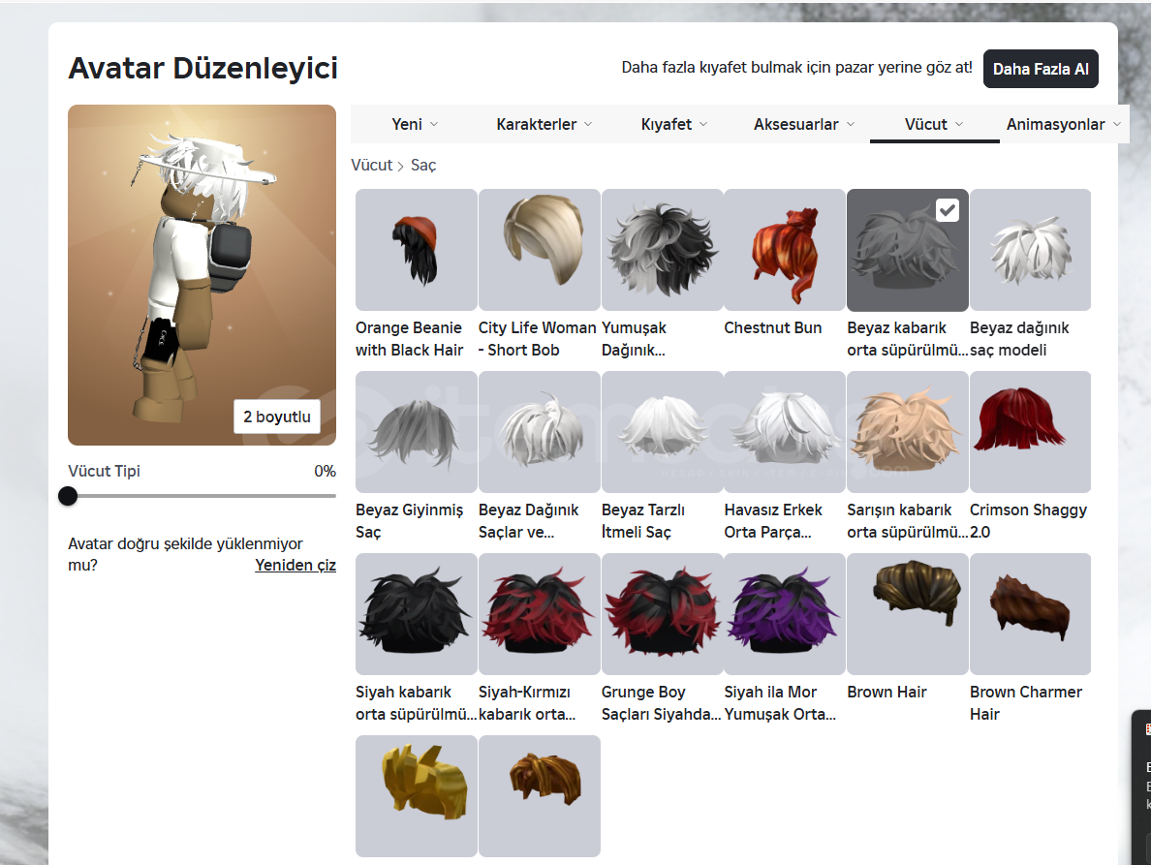Open the Yeni tab
This screenshot has width=1151, height=865.
(415, 125)
